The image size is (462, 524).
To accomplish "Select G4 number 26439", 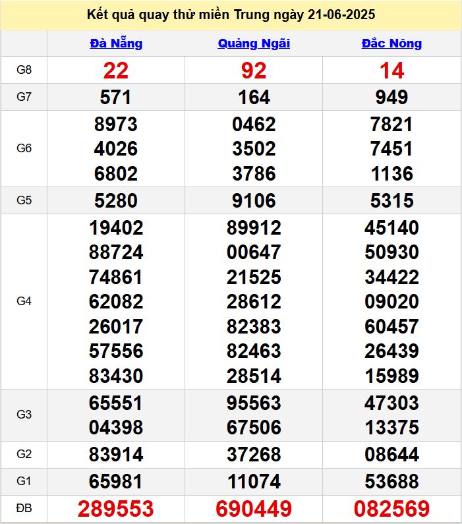I will coord(392,351).
